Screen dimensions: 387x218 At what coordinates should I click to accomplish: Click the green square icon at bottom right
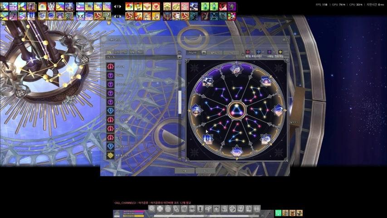278,213
